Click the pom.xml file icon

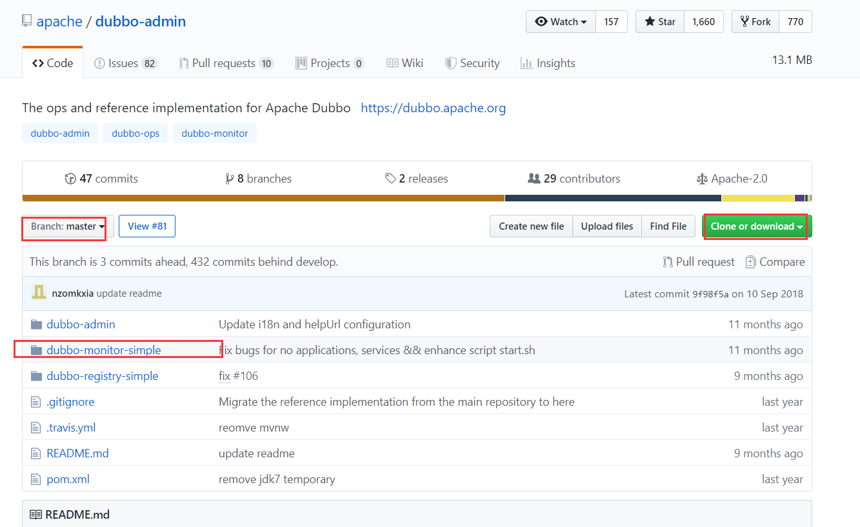point(35,479)
